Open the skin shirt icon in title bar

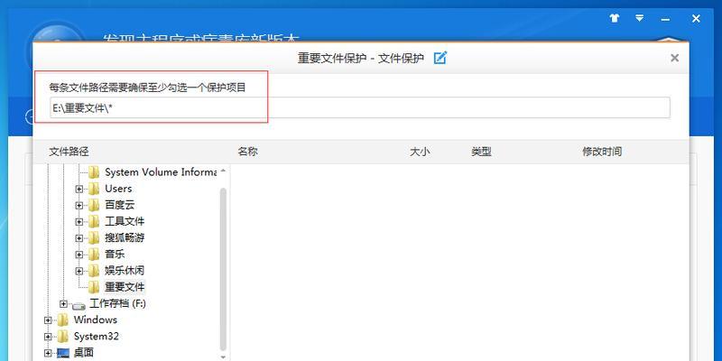(615, 18)
